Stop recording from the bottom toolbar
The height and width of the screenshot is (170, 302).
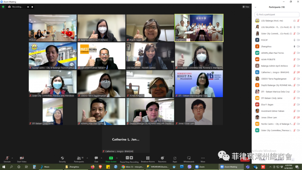(131, 158)
